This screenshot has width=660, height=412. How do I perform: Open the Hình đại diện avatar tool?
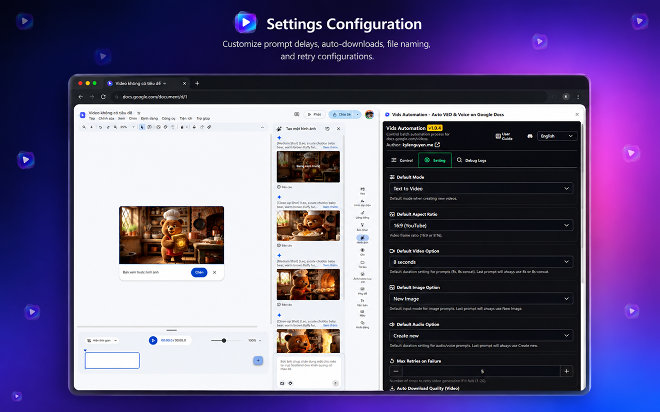click(362, 202)
